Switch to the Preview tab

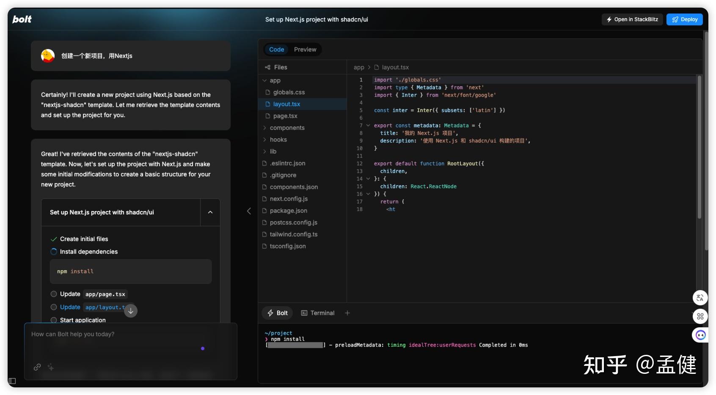(305, 49)
